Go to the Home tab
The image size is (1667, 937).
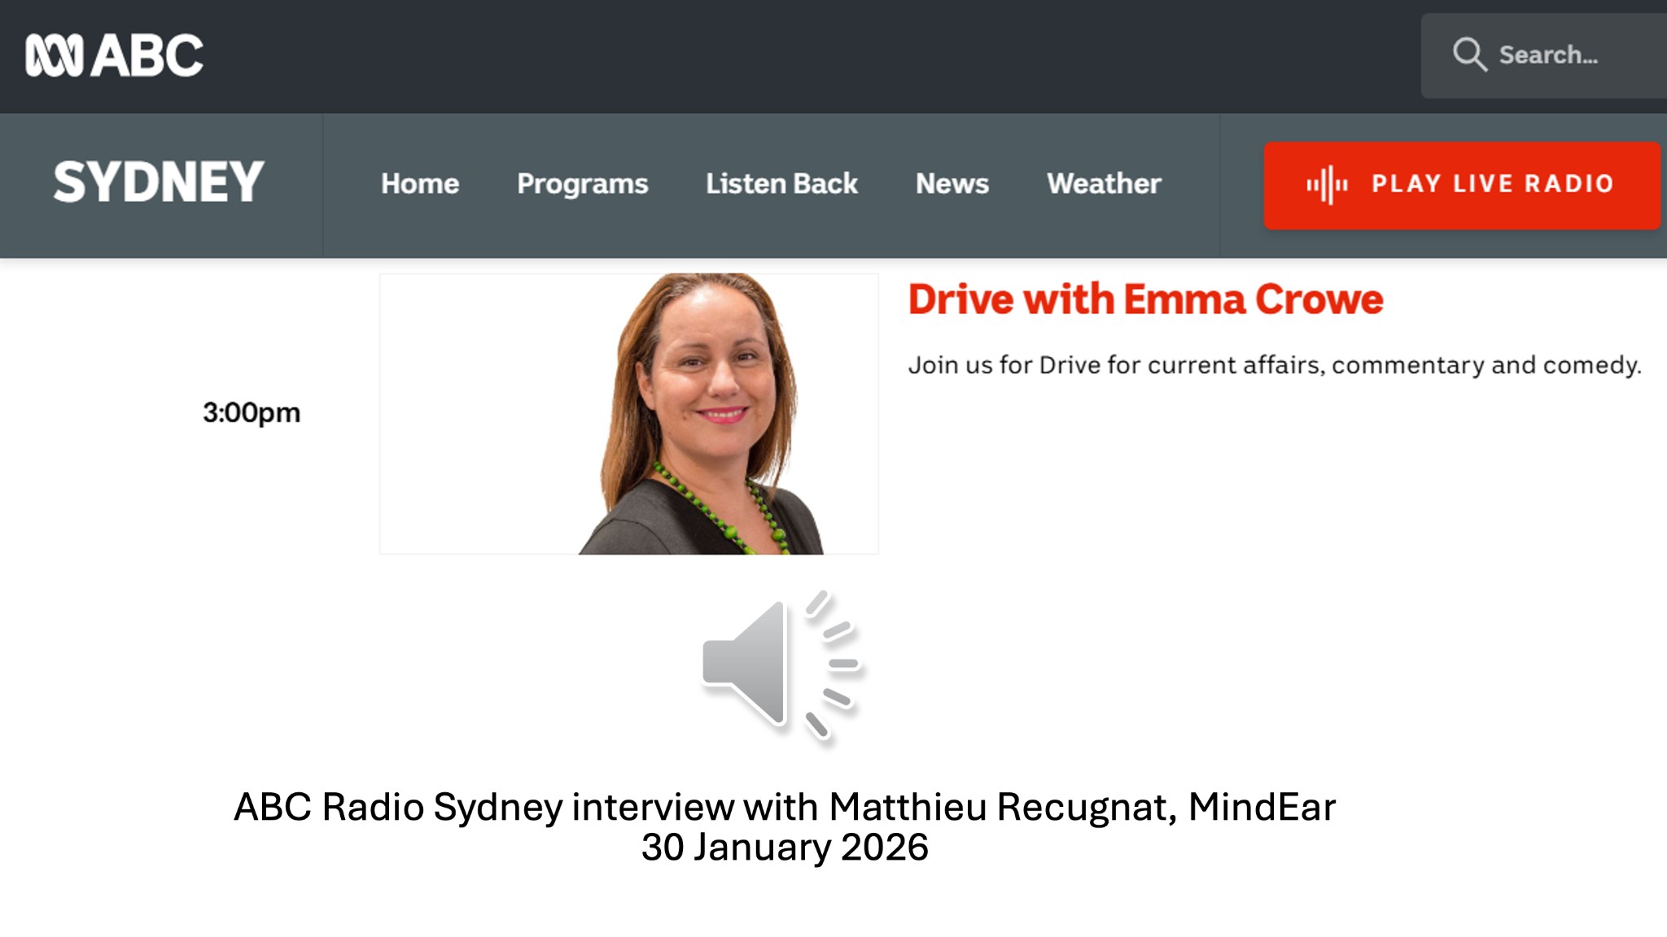click(x=420, y=184)
